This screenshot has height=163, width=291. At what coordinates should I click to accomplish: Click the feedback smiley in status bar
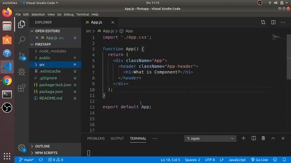tap(275, 160)
